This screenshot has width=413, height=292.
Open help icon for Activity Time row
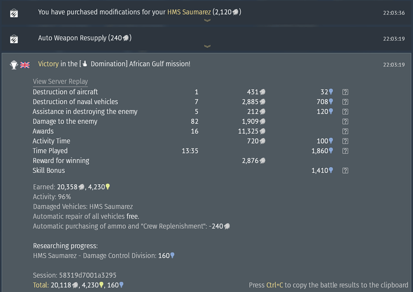click(345, 141)
